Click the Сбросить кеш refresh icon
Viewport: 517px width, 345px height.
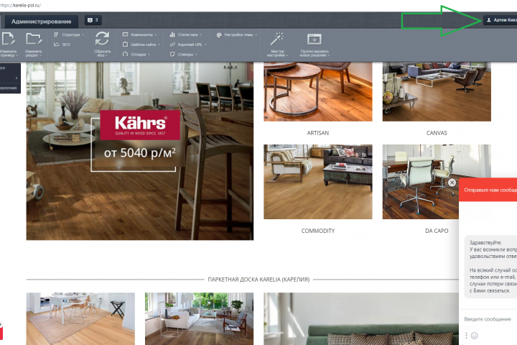(x=102, y=39)
